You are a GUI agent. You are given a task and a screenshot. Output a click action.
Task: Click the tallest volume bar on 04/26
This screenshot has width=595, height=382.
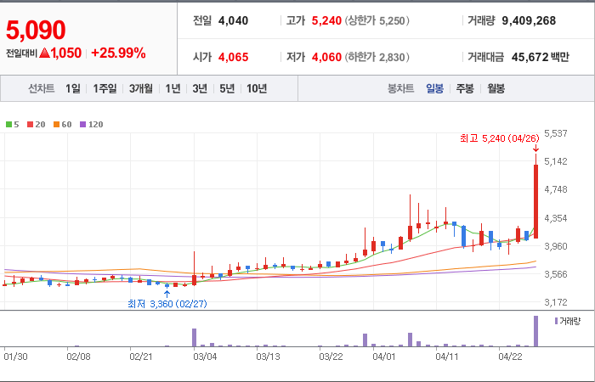click(535, 331)
